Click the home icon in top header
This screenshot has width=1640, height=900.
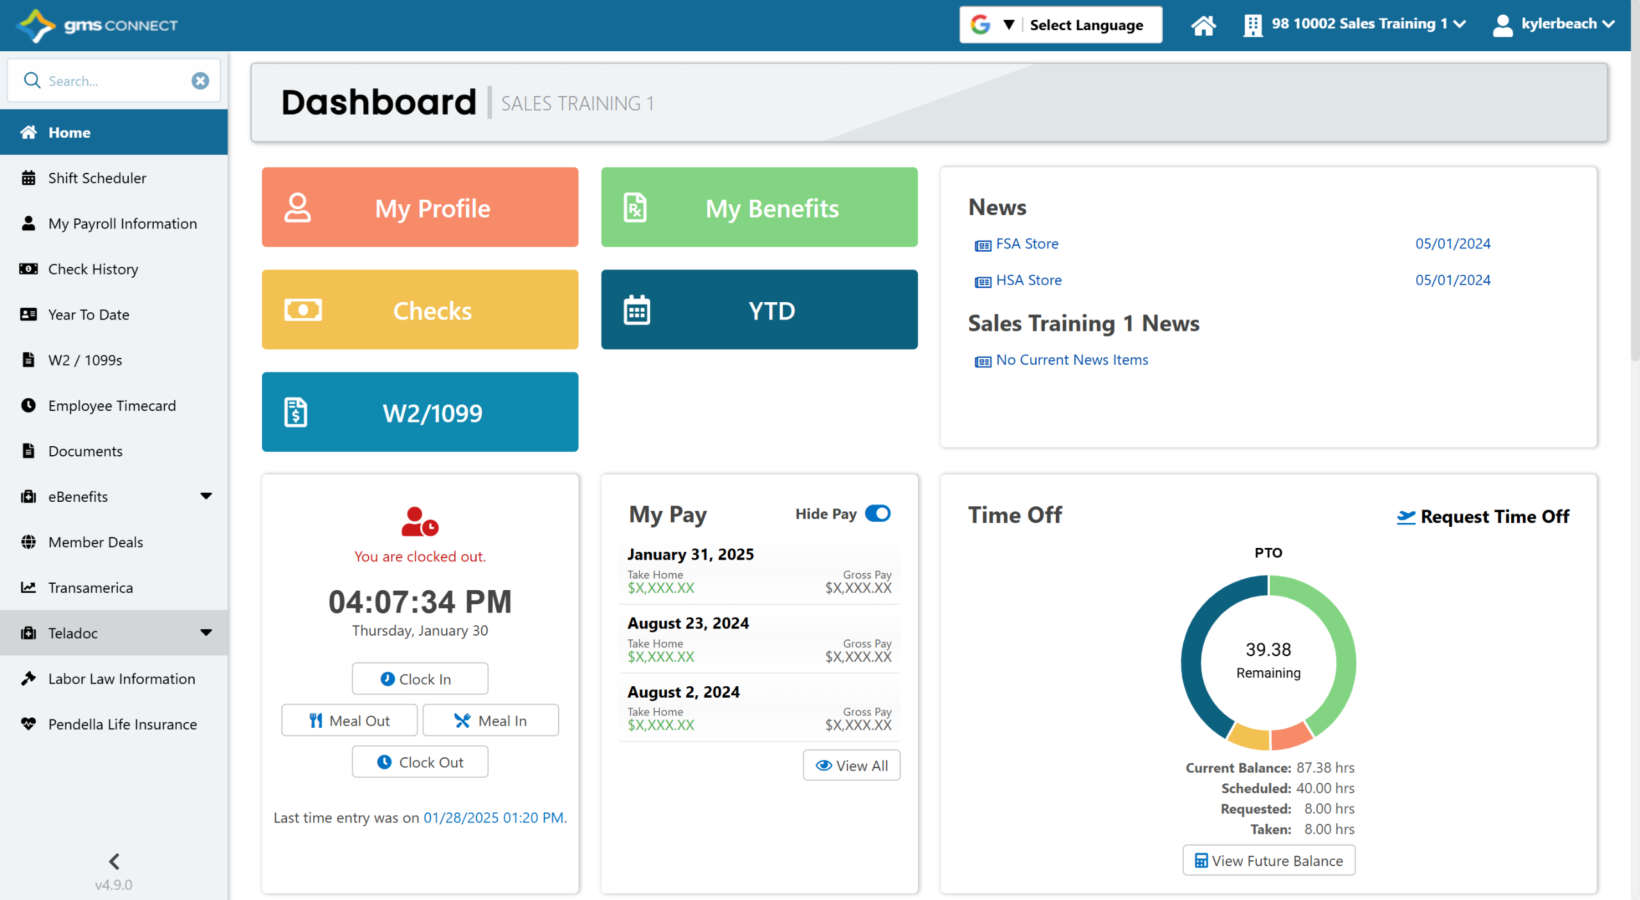tap(1202, 26)
